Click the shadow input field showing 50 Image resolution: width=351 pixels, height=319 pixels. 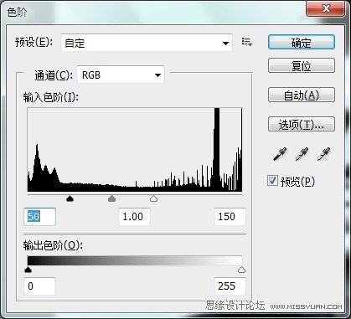coord(39,217)
